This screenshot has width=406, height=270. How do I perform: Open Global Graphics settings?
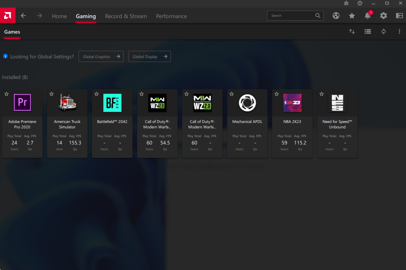pyautogui.click(x=101, y=56)
